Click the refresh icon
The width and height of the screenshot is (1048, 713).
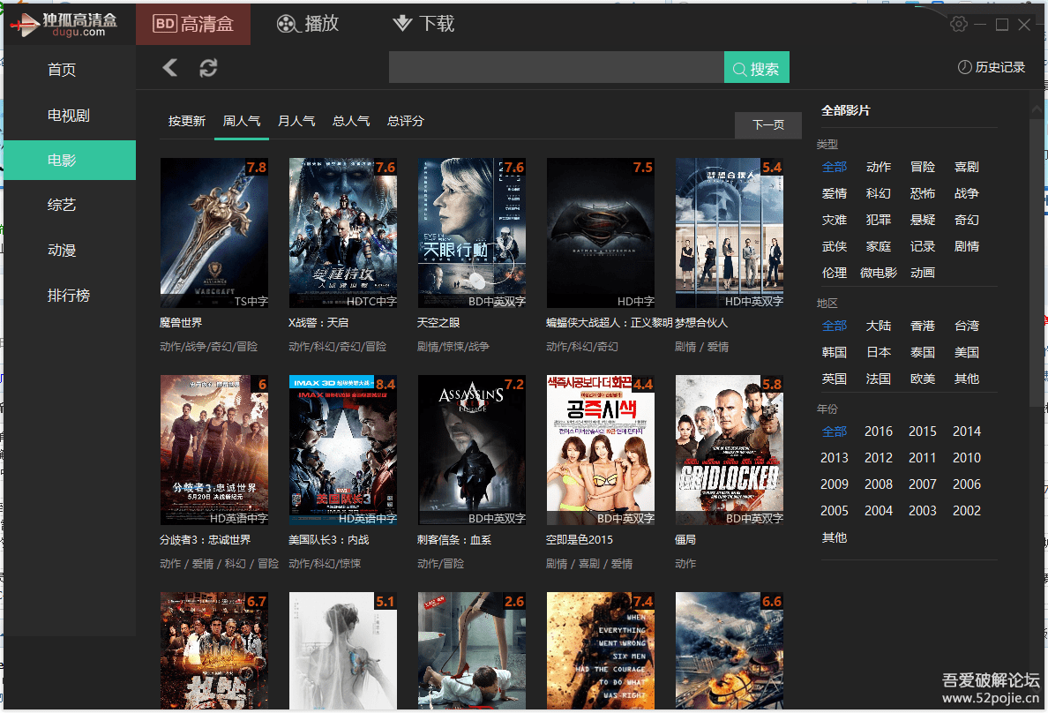(x=208, y=68)
